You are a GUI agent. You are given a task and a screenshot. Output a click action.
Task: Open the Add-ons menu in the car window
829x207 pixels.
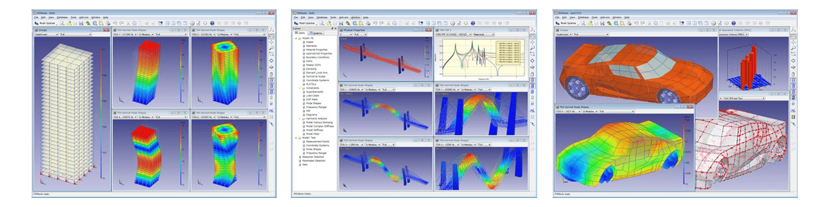point(605,17)
